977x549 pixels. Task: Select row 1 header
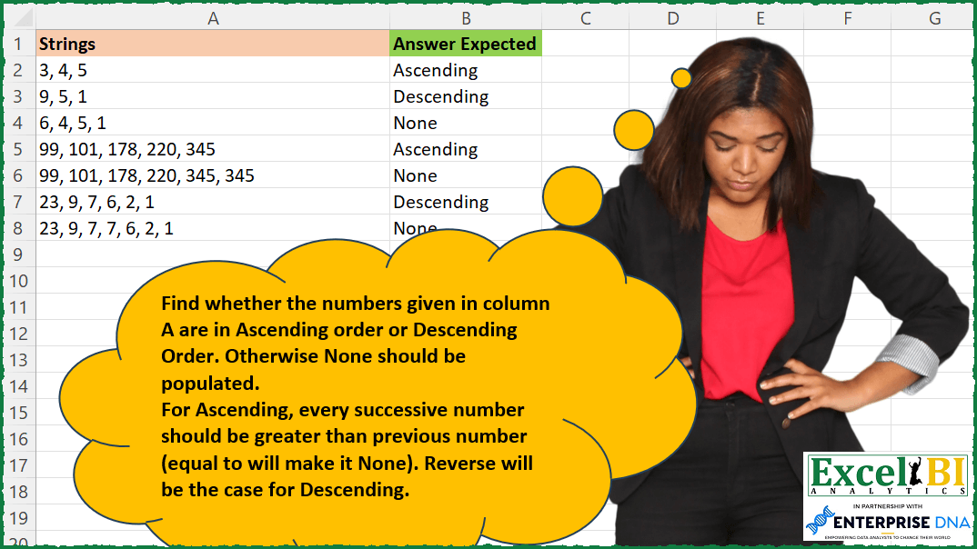pos(18,44)
